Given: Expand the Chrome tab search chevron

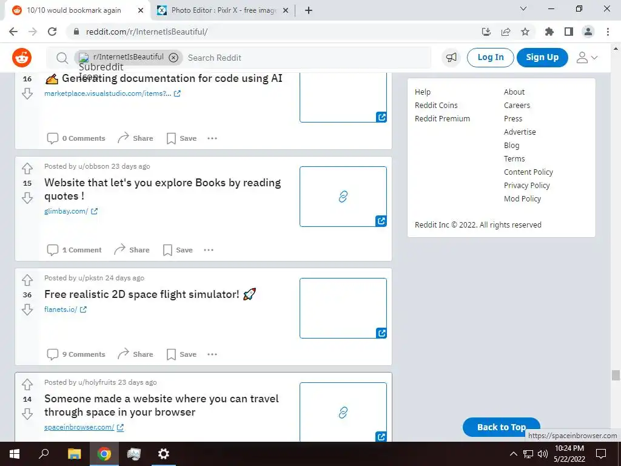Looking at the screenshot, I should (x=523, y=8).
